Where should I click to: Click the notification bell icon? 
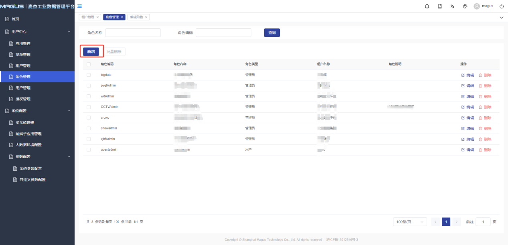point(427,6)
